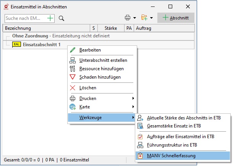This screenshot has height=166, width=233.
Task: Click yellow EAL badge of Einsatzabschnitt 1
Action: tap(17, 45)
